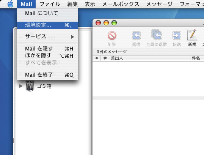Select Mail について menu entry
The height and width of the screenshot is (155, 204).
click(x=48, y=13)
